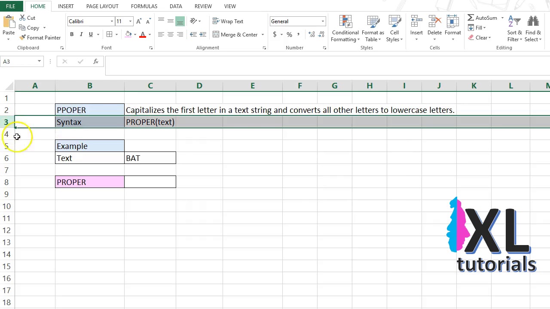
Task: Switch to PAGE LAYOUT tab
Action: pos(102,6)
